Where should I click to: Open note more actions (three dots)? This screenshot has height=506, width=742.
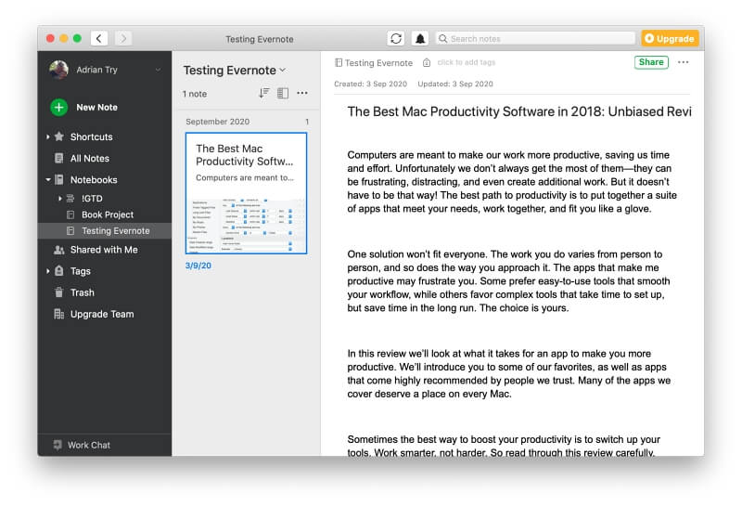(683, 62)
